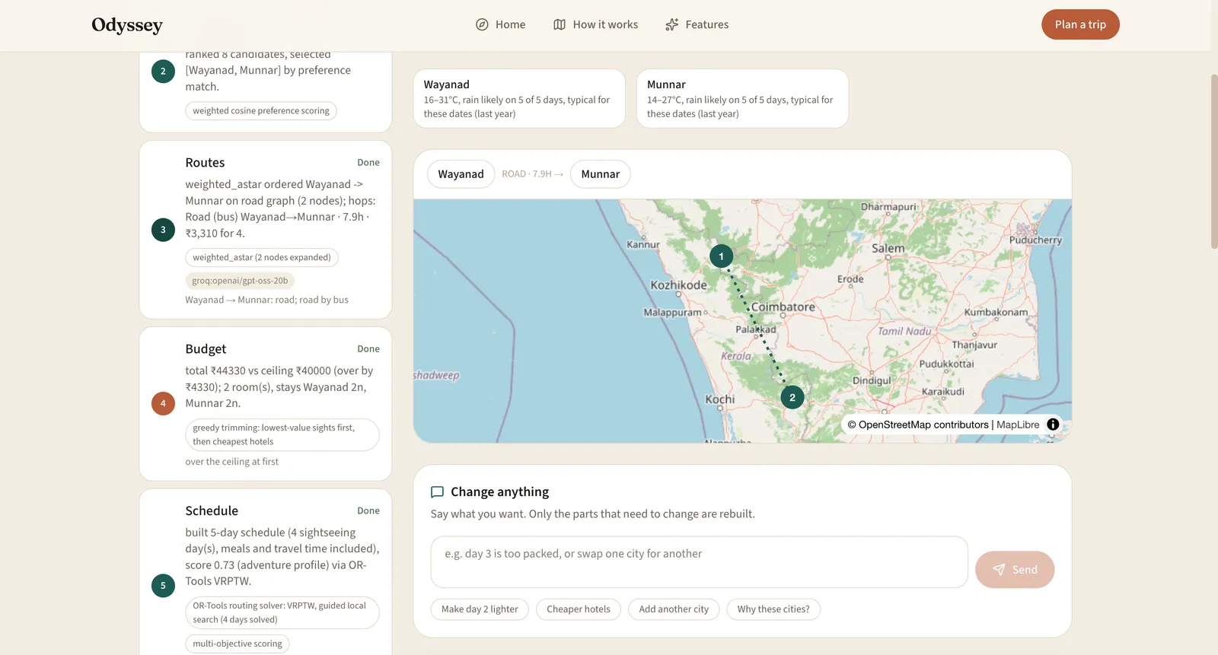Click the Change anything chat bubble icon
1218x655 pixels.
pos(438,492)
